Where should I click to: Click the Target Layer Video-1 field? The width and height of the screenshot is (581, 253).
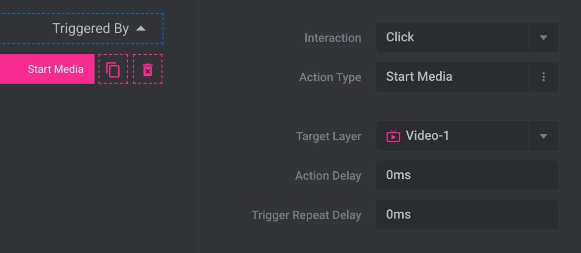point(452,136)
